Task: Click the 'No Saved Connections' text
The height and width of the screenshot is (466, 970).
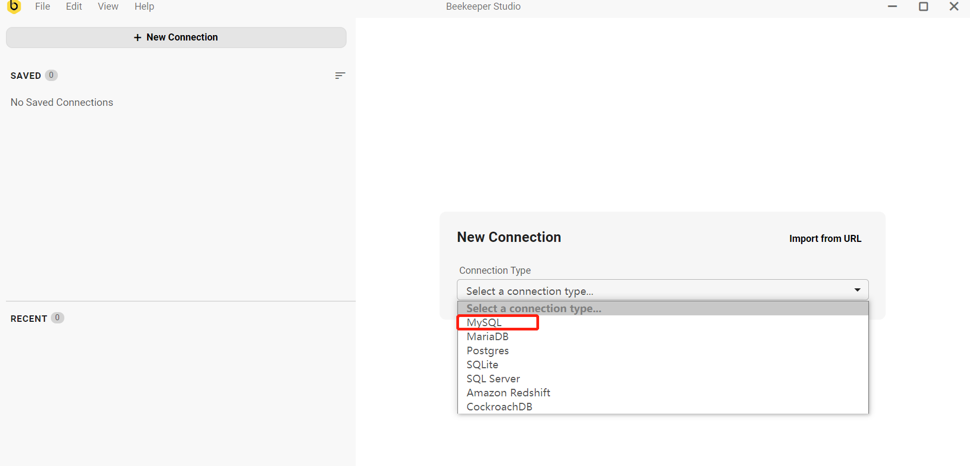Action: coord(62,103)
